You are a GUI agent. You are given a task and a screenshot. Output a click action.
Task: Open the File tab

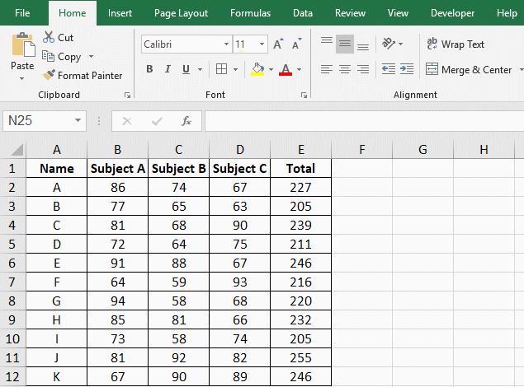tap(22, 13)
